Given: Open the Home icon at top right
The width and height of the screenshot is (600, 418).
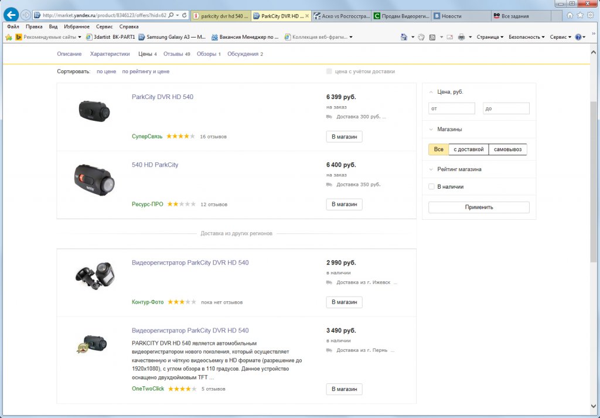Looking at the screenshot, I should click(570, 15).
